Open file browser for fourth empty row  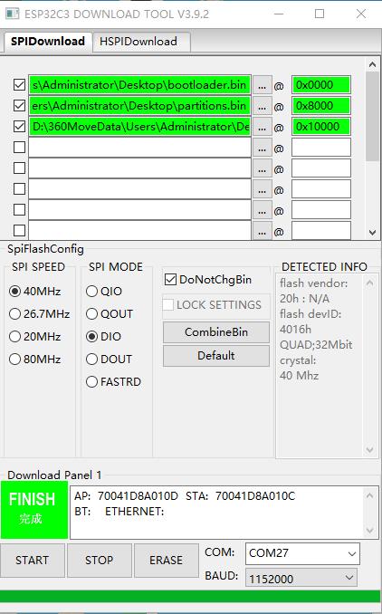click(x=263, y=148)
